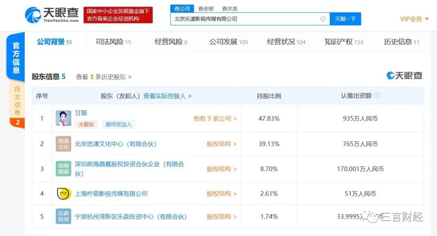Expand 他有 9 家公司 for 甘薇

(x=215, y=119)
